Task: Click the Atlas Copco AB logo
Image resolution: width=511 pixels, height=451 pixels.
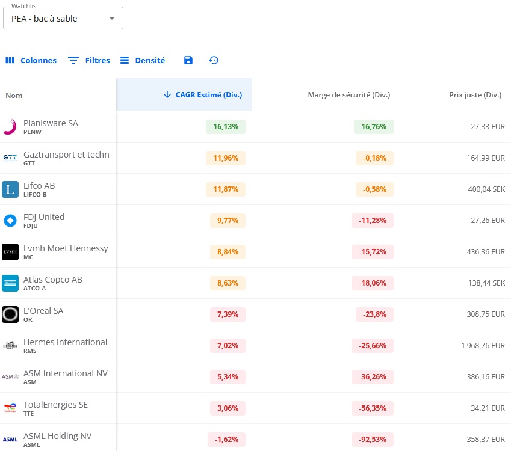Action: [10, 283]
